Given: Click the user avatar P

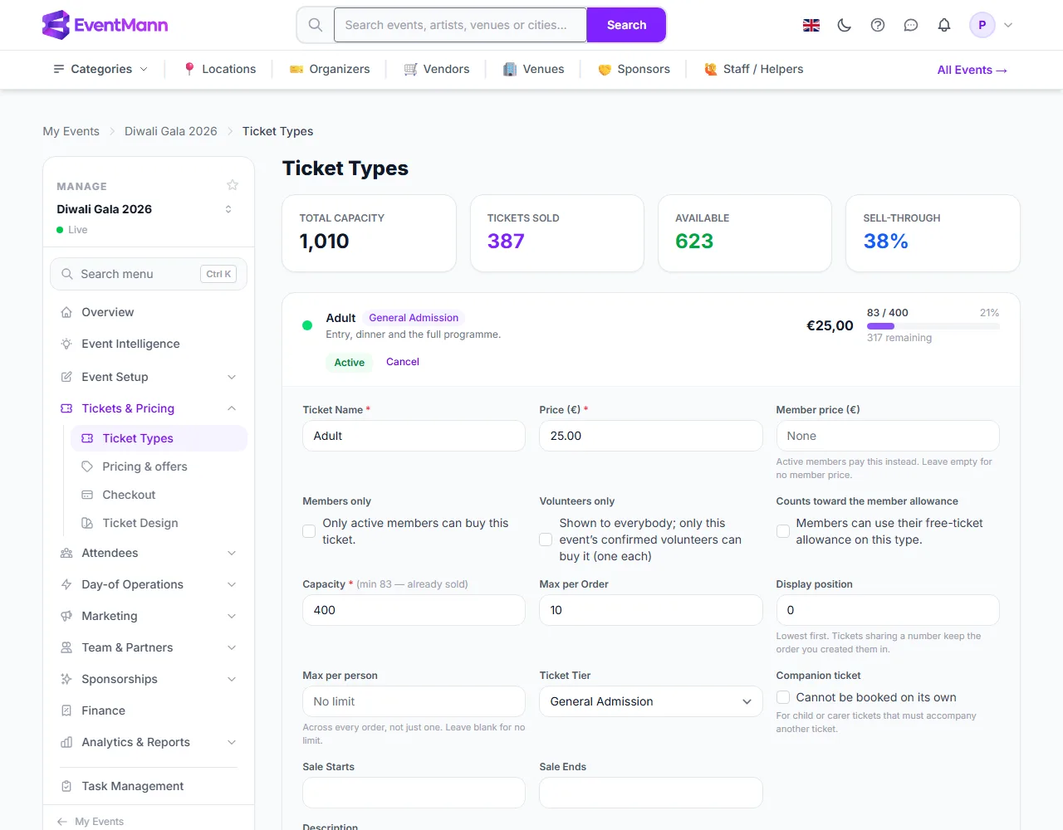Looking at the screenshot, I should point(982,25).
